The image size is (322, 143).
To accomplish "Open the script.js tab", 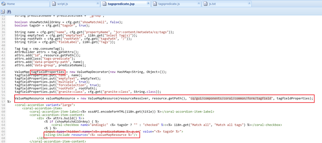I will tap(62, 4).
